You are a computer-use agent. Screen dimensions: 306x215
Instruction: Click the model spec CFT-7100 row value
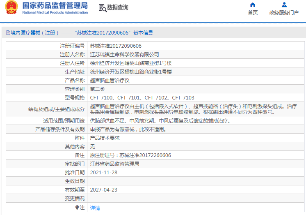pyautogui.click(x=142, y=98)
